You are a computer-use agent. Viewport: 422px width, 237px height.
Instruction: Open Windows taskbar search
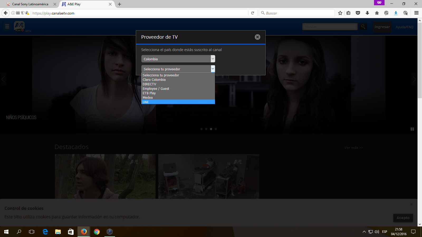point(19,232)
